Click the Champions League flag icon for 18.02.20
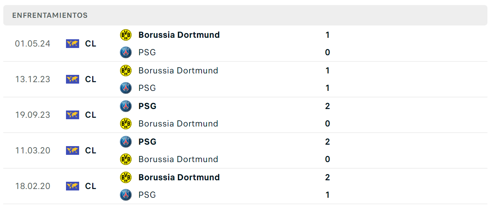This screenshot has width=494, height=209. [73, 186]
